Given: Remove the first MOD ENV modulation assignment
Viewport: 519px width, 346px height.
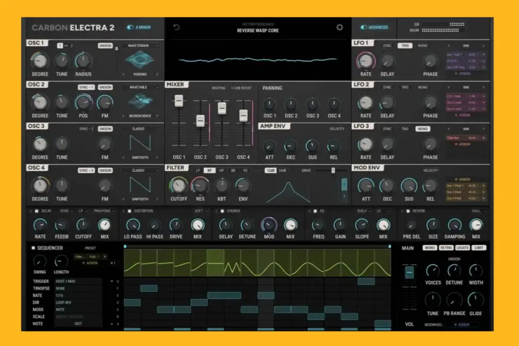Looking at the screenshot, I should point(483,186).
